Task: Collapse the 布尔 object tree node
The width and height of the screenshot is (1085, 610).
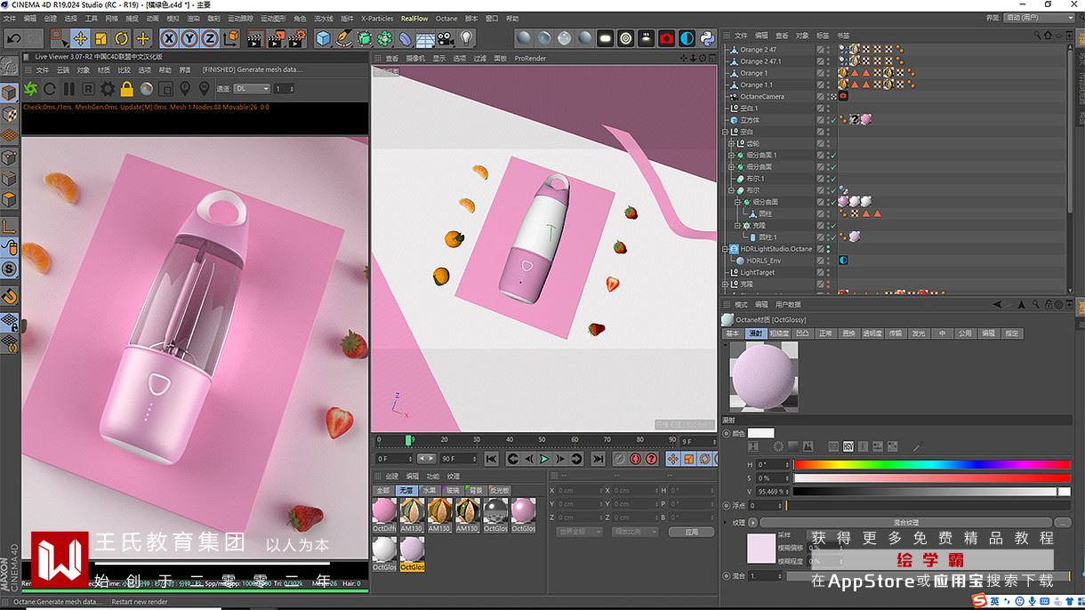Action: pyautogui.click(x=732, y=190)
